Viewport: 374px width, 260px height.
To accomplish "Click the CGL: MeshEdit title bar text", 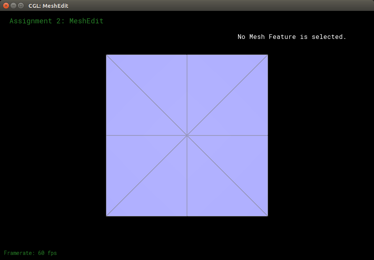I will (x=48, y=6).
